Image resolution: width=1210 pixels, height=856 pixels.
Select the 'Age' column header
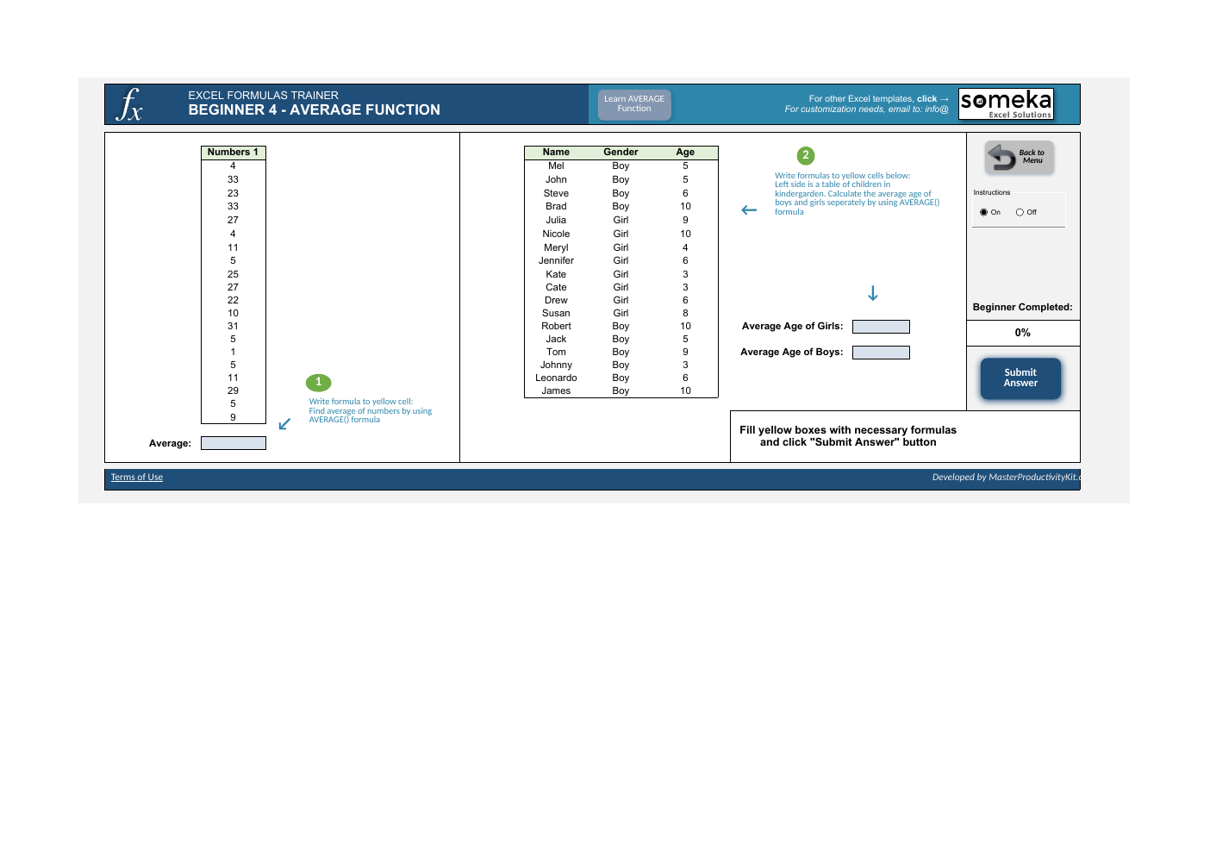point(685,153)
